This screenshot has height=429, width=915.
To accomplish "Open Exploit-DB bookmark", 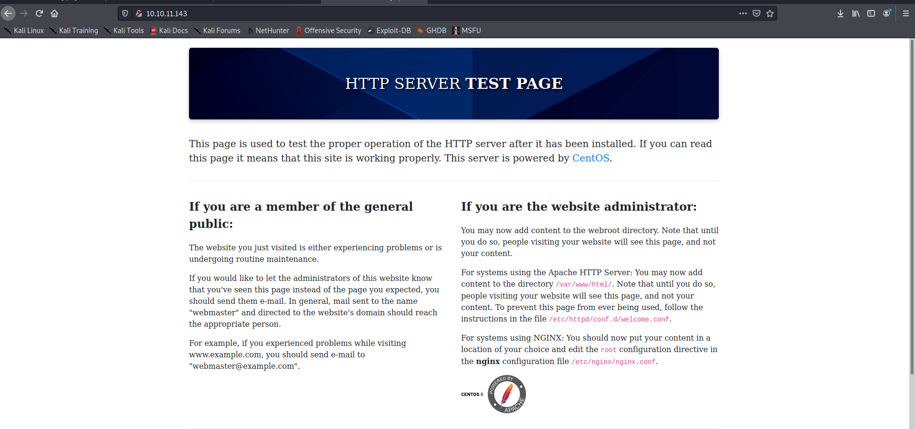I will (389, 31).
